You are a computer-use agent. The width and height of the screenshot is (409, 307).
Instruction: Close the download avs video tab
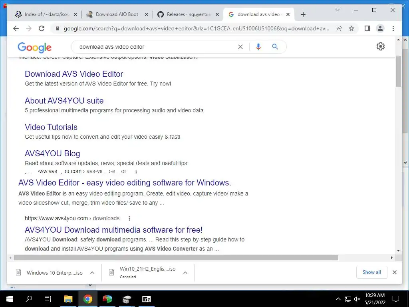(x=288, y=14)
